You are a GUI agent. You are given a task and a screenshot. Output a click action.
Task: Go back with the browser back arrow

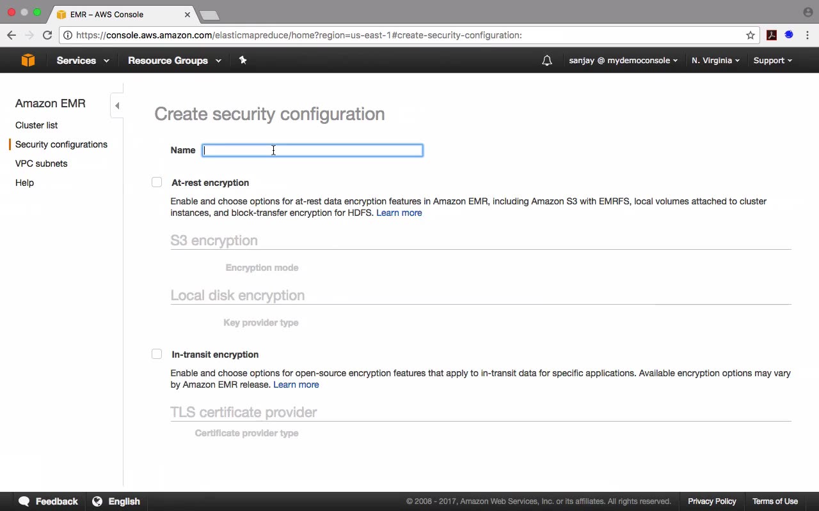click(12, 35)
